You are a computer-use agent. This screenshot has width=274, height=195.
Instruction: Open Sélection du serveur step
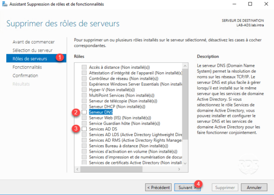point(33,50)
